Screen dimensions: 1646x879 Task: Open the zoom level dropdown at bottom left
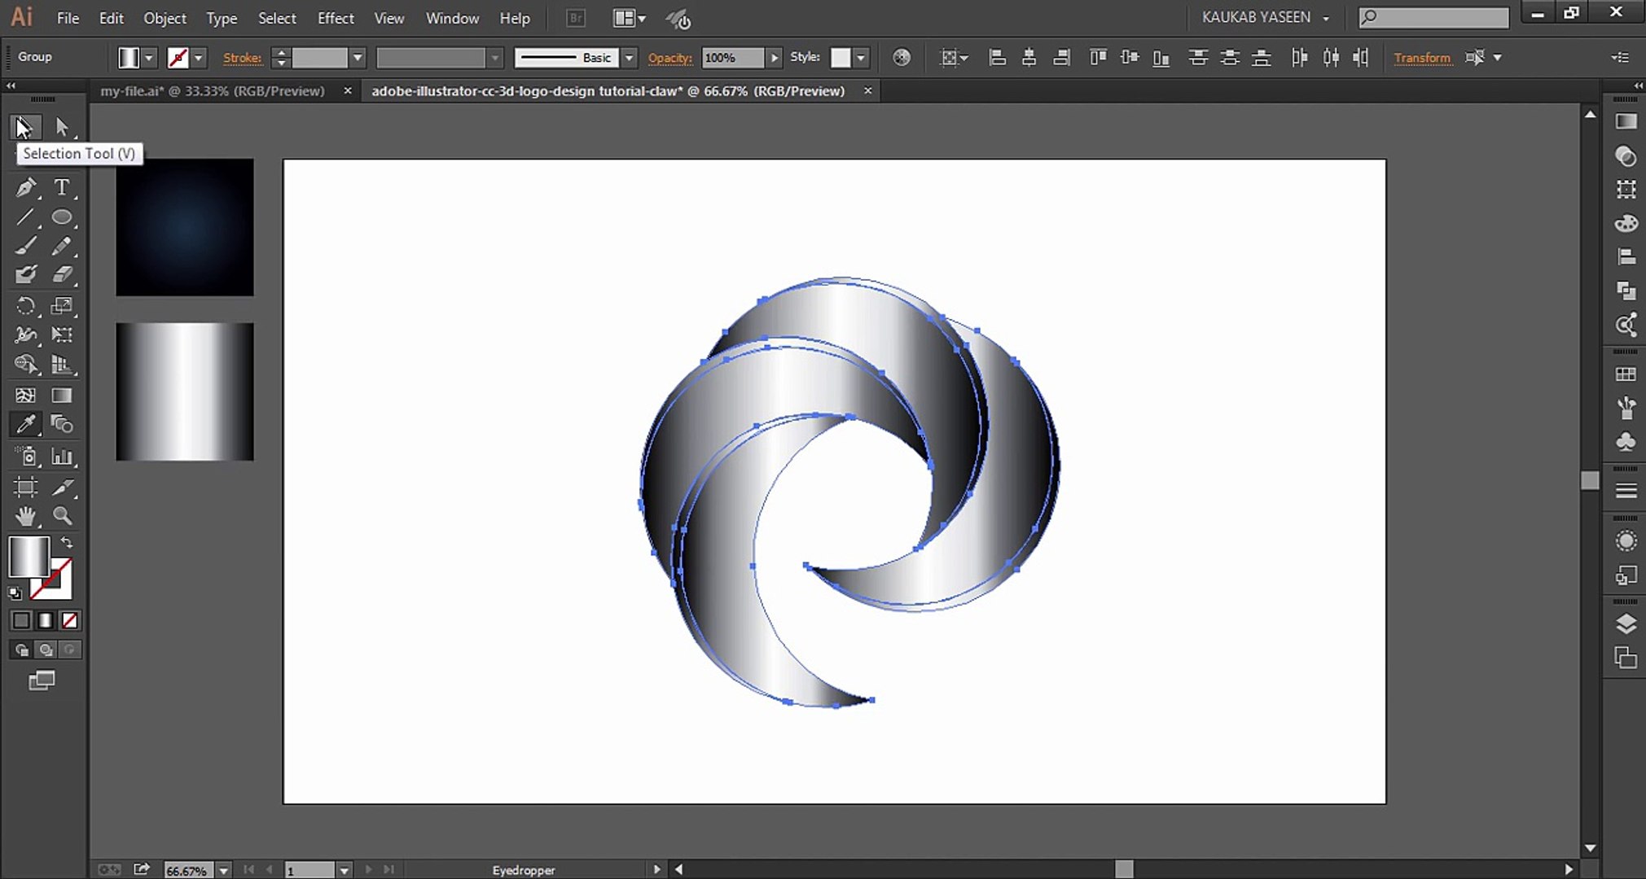(x=224, y=869)
